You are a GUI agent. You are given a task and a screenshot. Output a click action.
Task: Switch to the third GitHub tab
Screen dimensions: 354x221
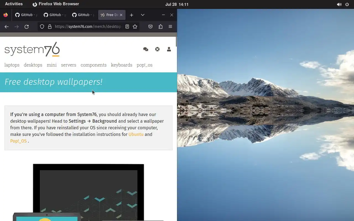point(83,15)
